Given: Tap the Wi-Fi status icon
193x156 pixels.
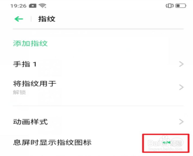Looking at the screenshot, I should [x=43, y=6].
